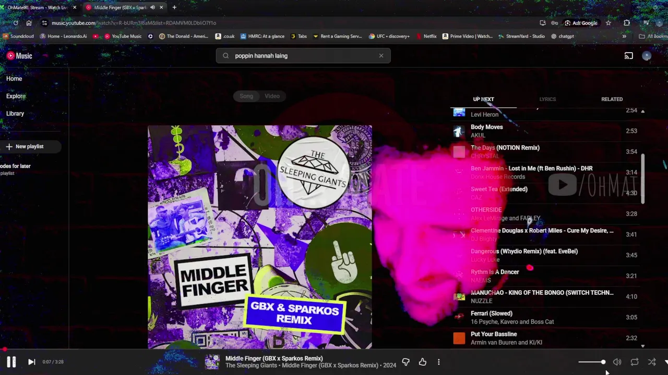
Task: Expand hidden bookmarks with double chevron
Action: click(x=624, y=36)
